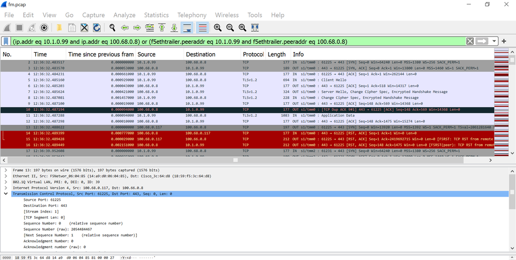Clear the display filter with X button
Screen dimensions: 516x260
pos(470,41)
